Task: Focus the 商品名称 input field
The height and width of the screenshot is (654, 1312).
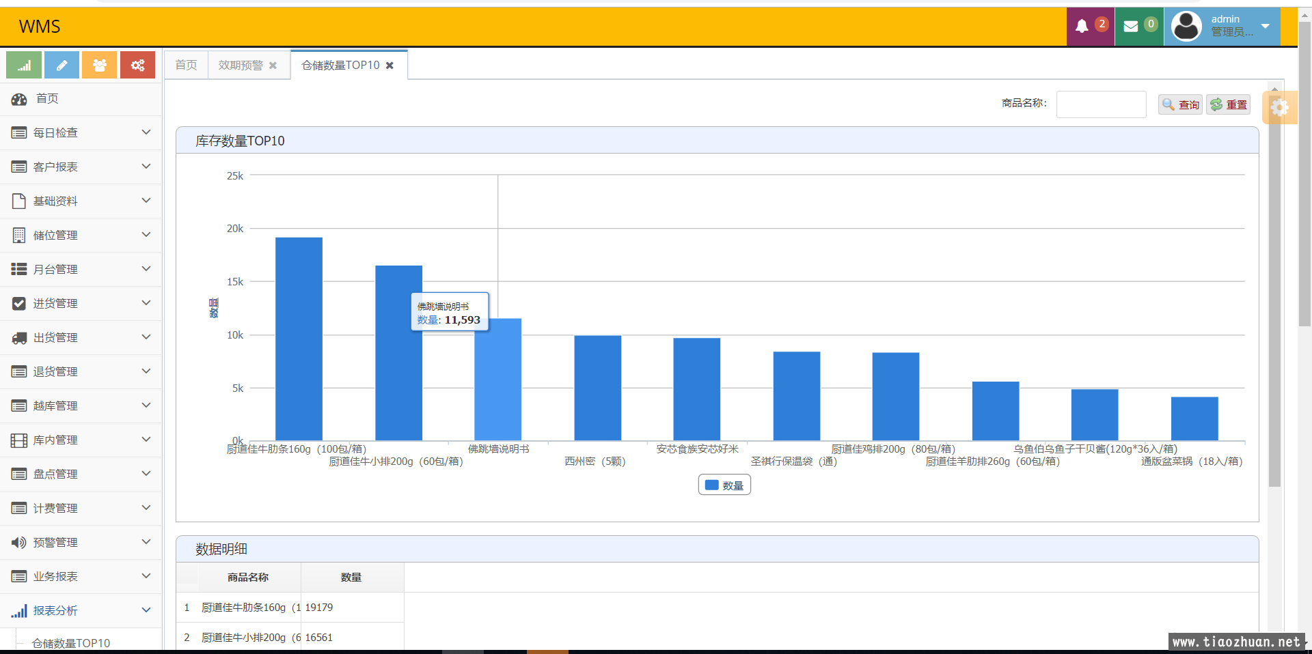Action: [1101, 104]
